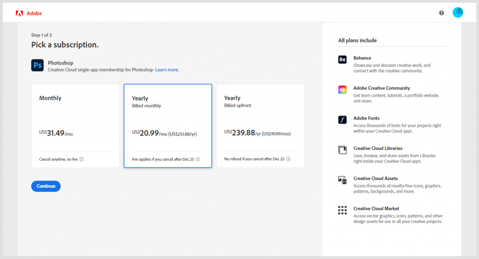Show info for Cancel anytime, no fee
Image resolution: width=479 pixels, height=259 pixels.
click(x=81, y=159)
